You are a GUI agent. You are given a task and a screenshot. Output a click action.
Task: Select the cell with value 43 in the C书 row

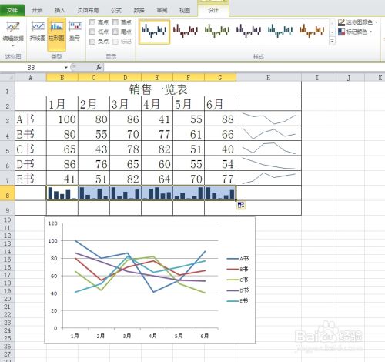click(94, 149)
